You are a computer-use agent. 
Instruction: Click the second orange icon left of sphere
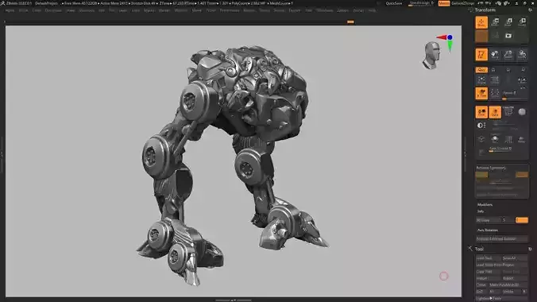point(495,112)
